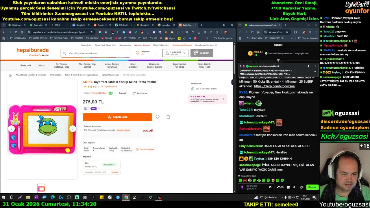Select product thumbnail below main image
Viewport: 370px width, 208px height.
[41, 189]
